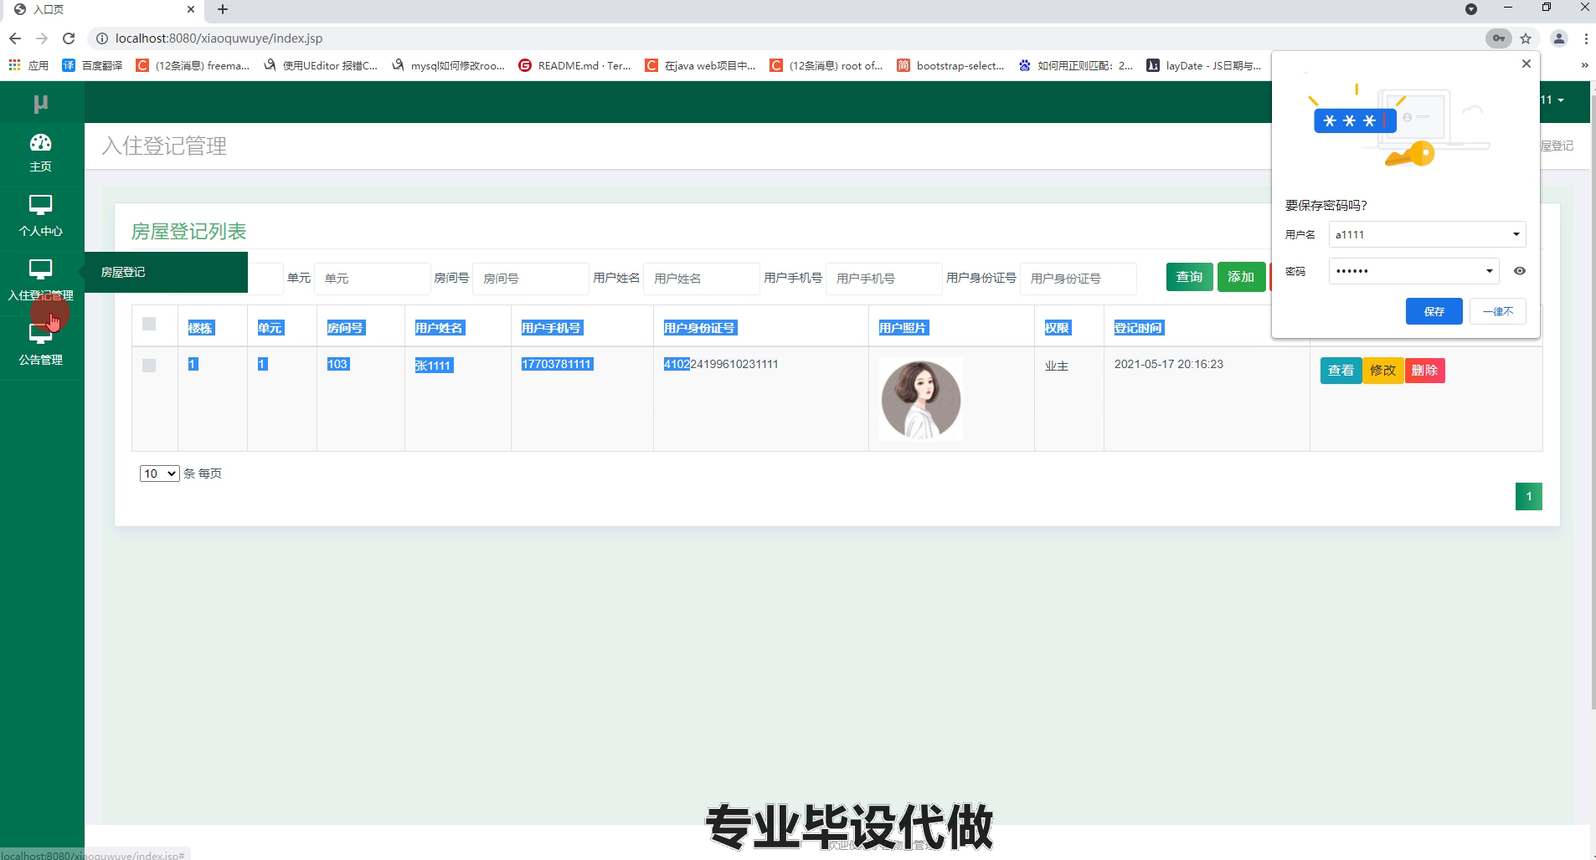Image resolution: width=1596 pixels, height=860 pixels.
Task: Open layDate bookmark
Action: [x=1204, y=65]
